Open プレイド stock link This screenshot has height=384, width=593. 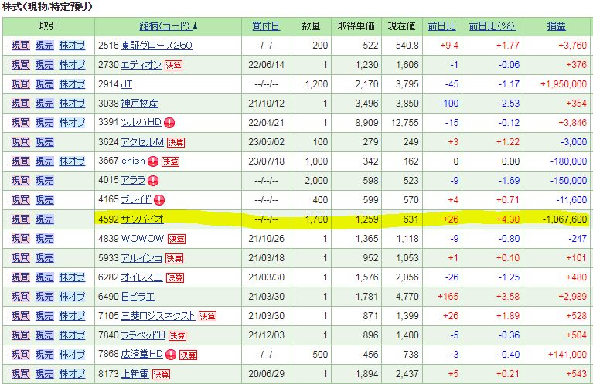tap(136, 199)
